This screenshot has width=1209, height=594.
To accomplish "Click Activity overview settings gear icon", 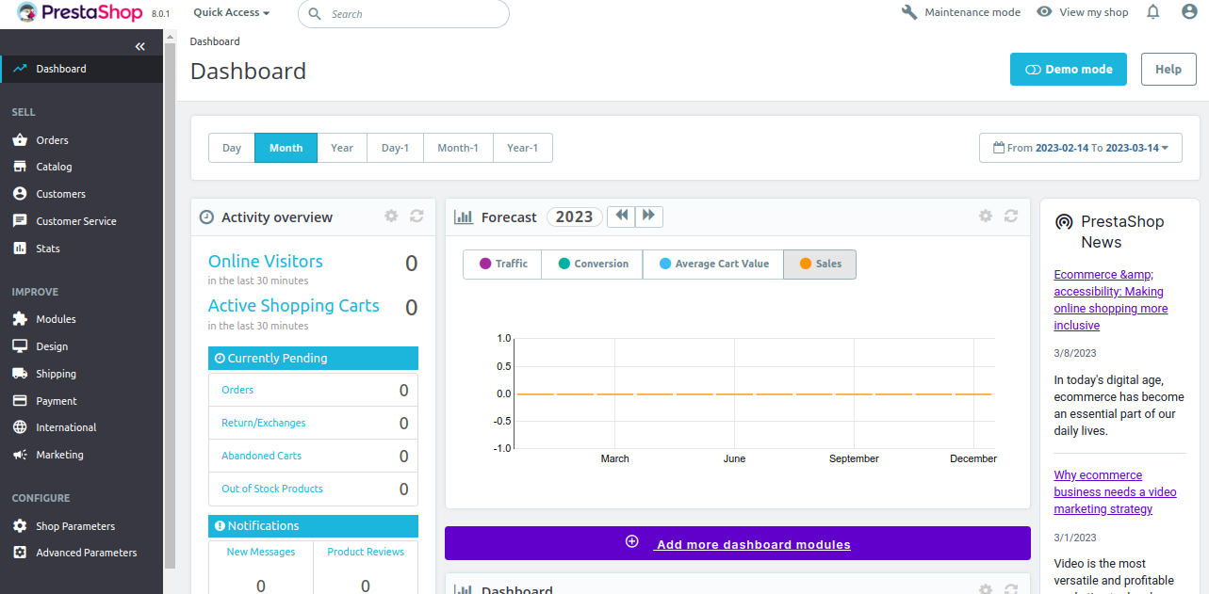I will coord(391,217).
